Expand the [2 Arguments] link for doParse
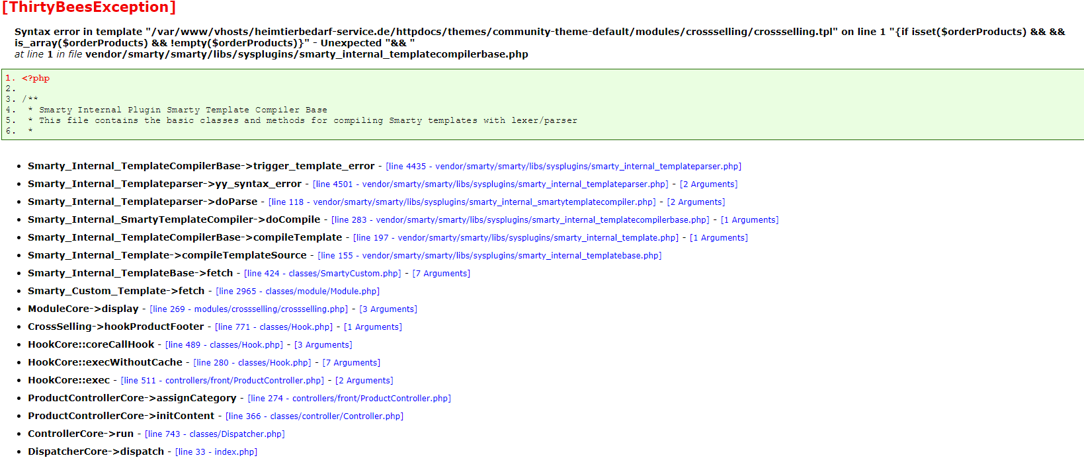 (x=696, y=202)
